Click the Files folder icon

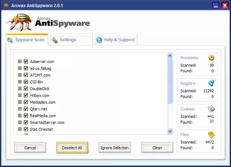pyautogui.click(x=211, y=135)
